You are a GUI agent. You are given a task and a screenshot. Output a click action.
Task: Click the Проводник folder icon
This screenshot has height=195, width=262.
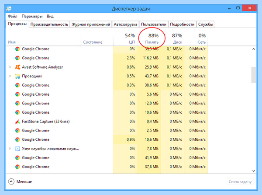coord(17,76)
